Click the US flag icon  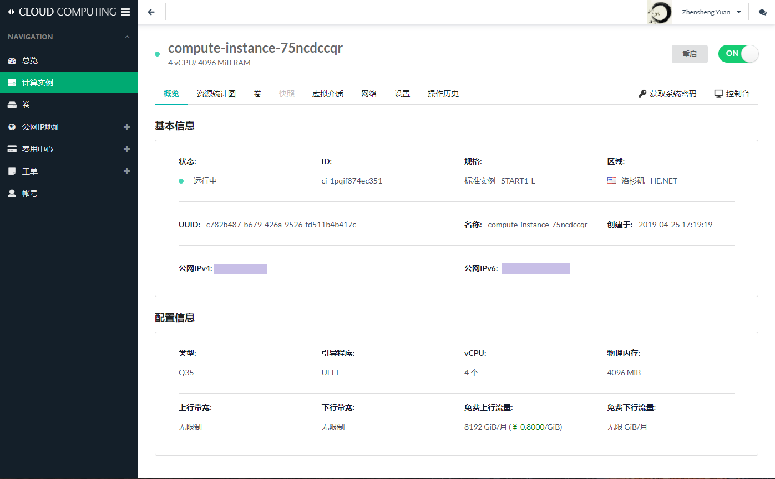click(x=612, y=181)
